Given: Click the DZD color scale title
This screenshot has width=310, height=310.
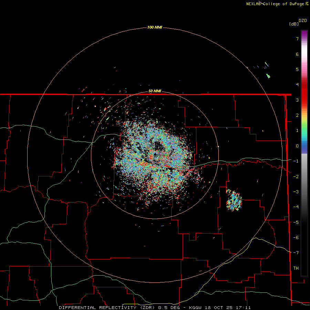Looking at the screenshot, I should [x=303, y=21].
